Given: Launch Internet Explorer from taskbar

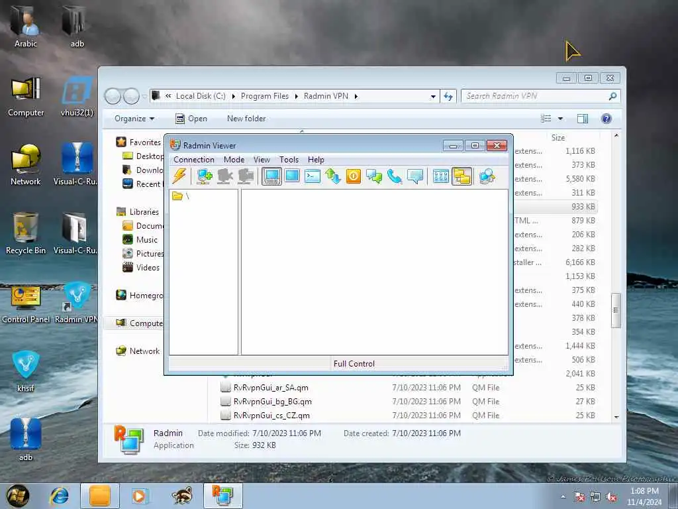Looking at the screenshot, I should tap(59, 496).
